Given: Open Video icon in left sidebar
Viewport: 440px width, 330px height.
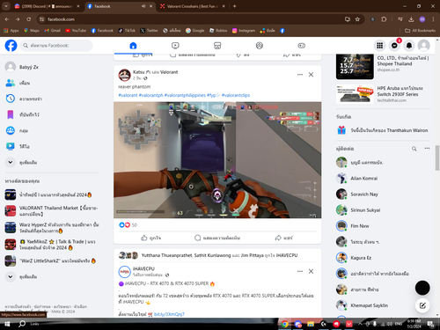Looking at the screenshot, I should pyautogui.click(x=11, y=146).
